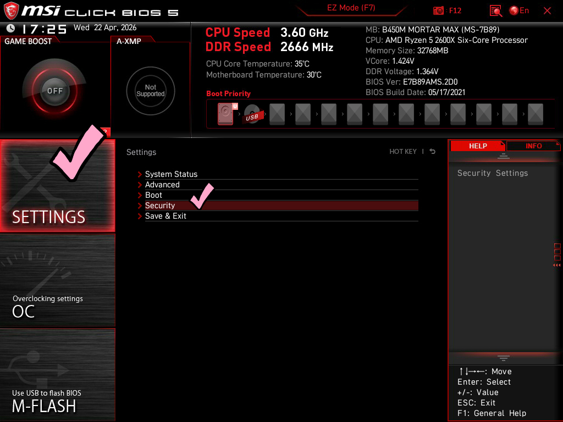This screenshot has width=563, height=422.
Task: Click the MB B450M MORTAR MAX text
Action: click(432, 30)
